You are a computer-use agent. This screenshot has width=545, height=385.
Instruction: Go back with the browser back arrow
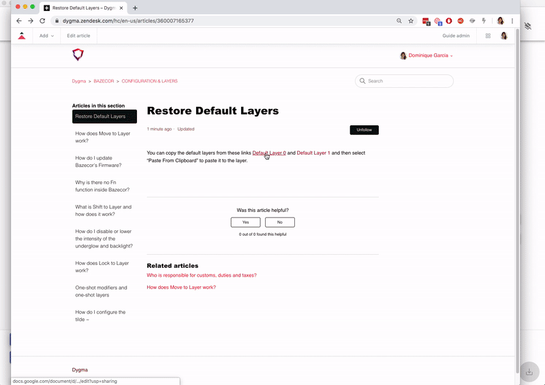click(19, 21)
